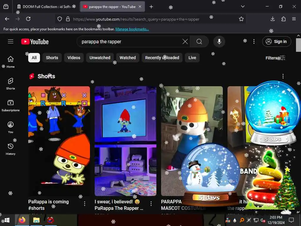The image size is (301, 226).
Task: Select the Shorts filter chip
Action: point(52,58)
